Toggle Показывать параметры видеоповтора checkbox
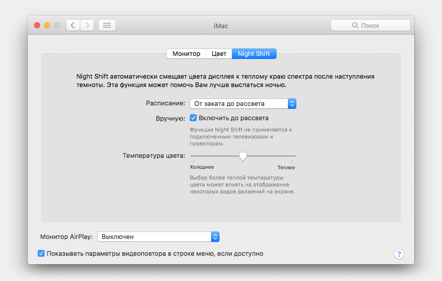Viewport: 442px width, 281px height. pos(41,253)
